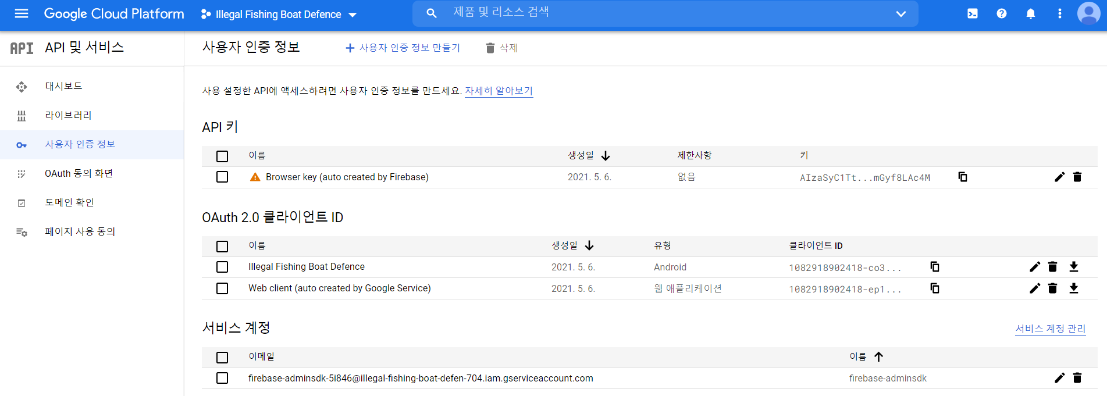This screenshot has width=1107, height=396.
Task: Click the 없음 restriction cell
Action: tap(686, 177)
